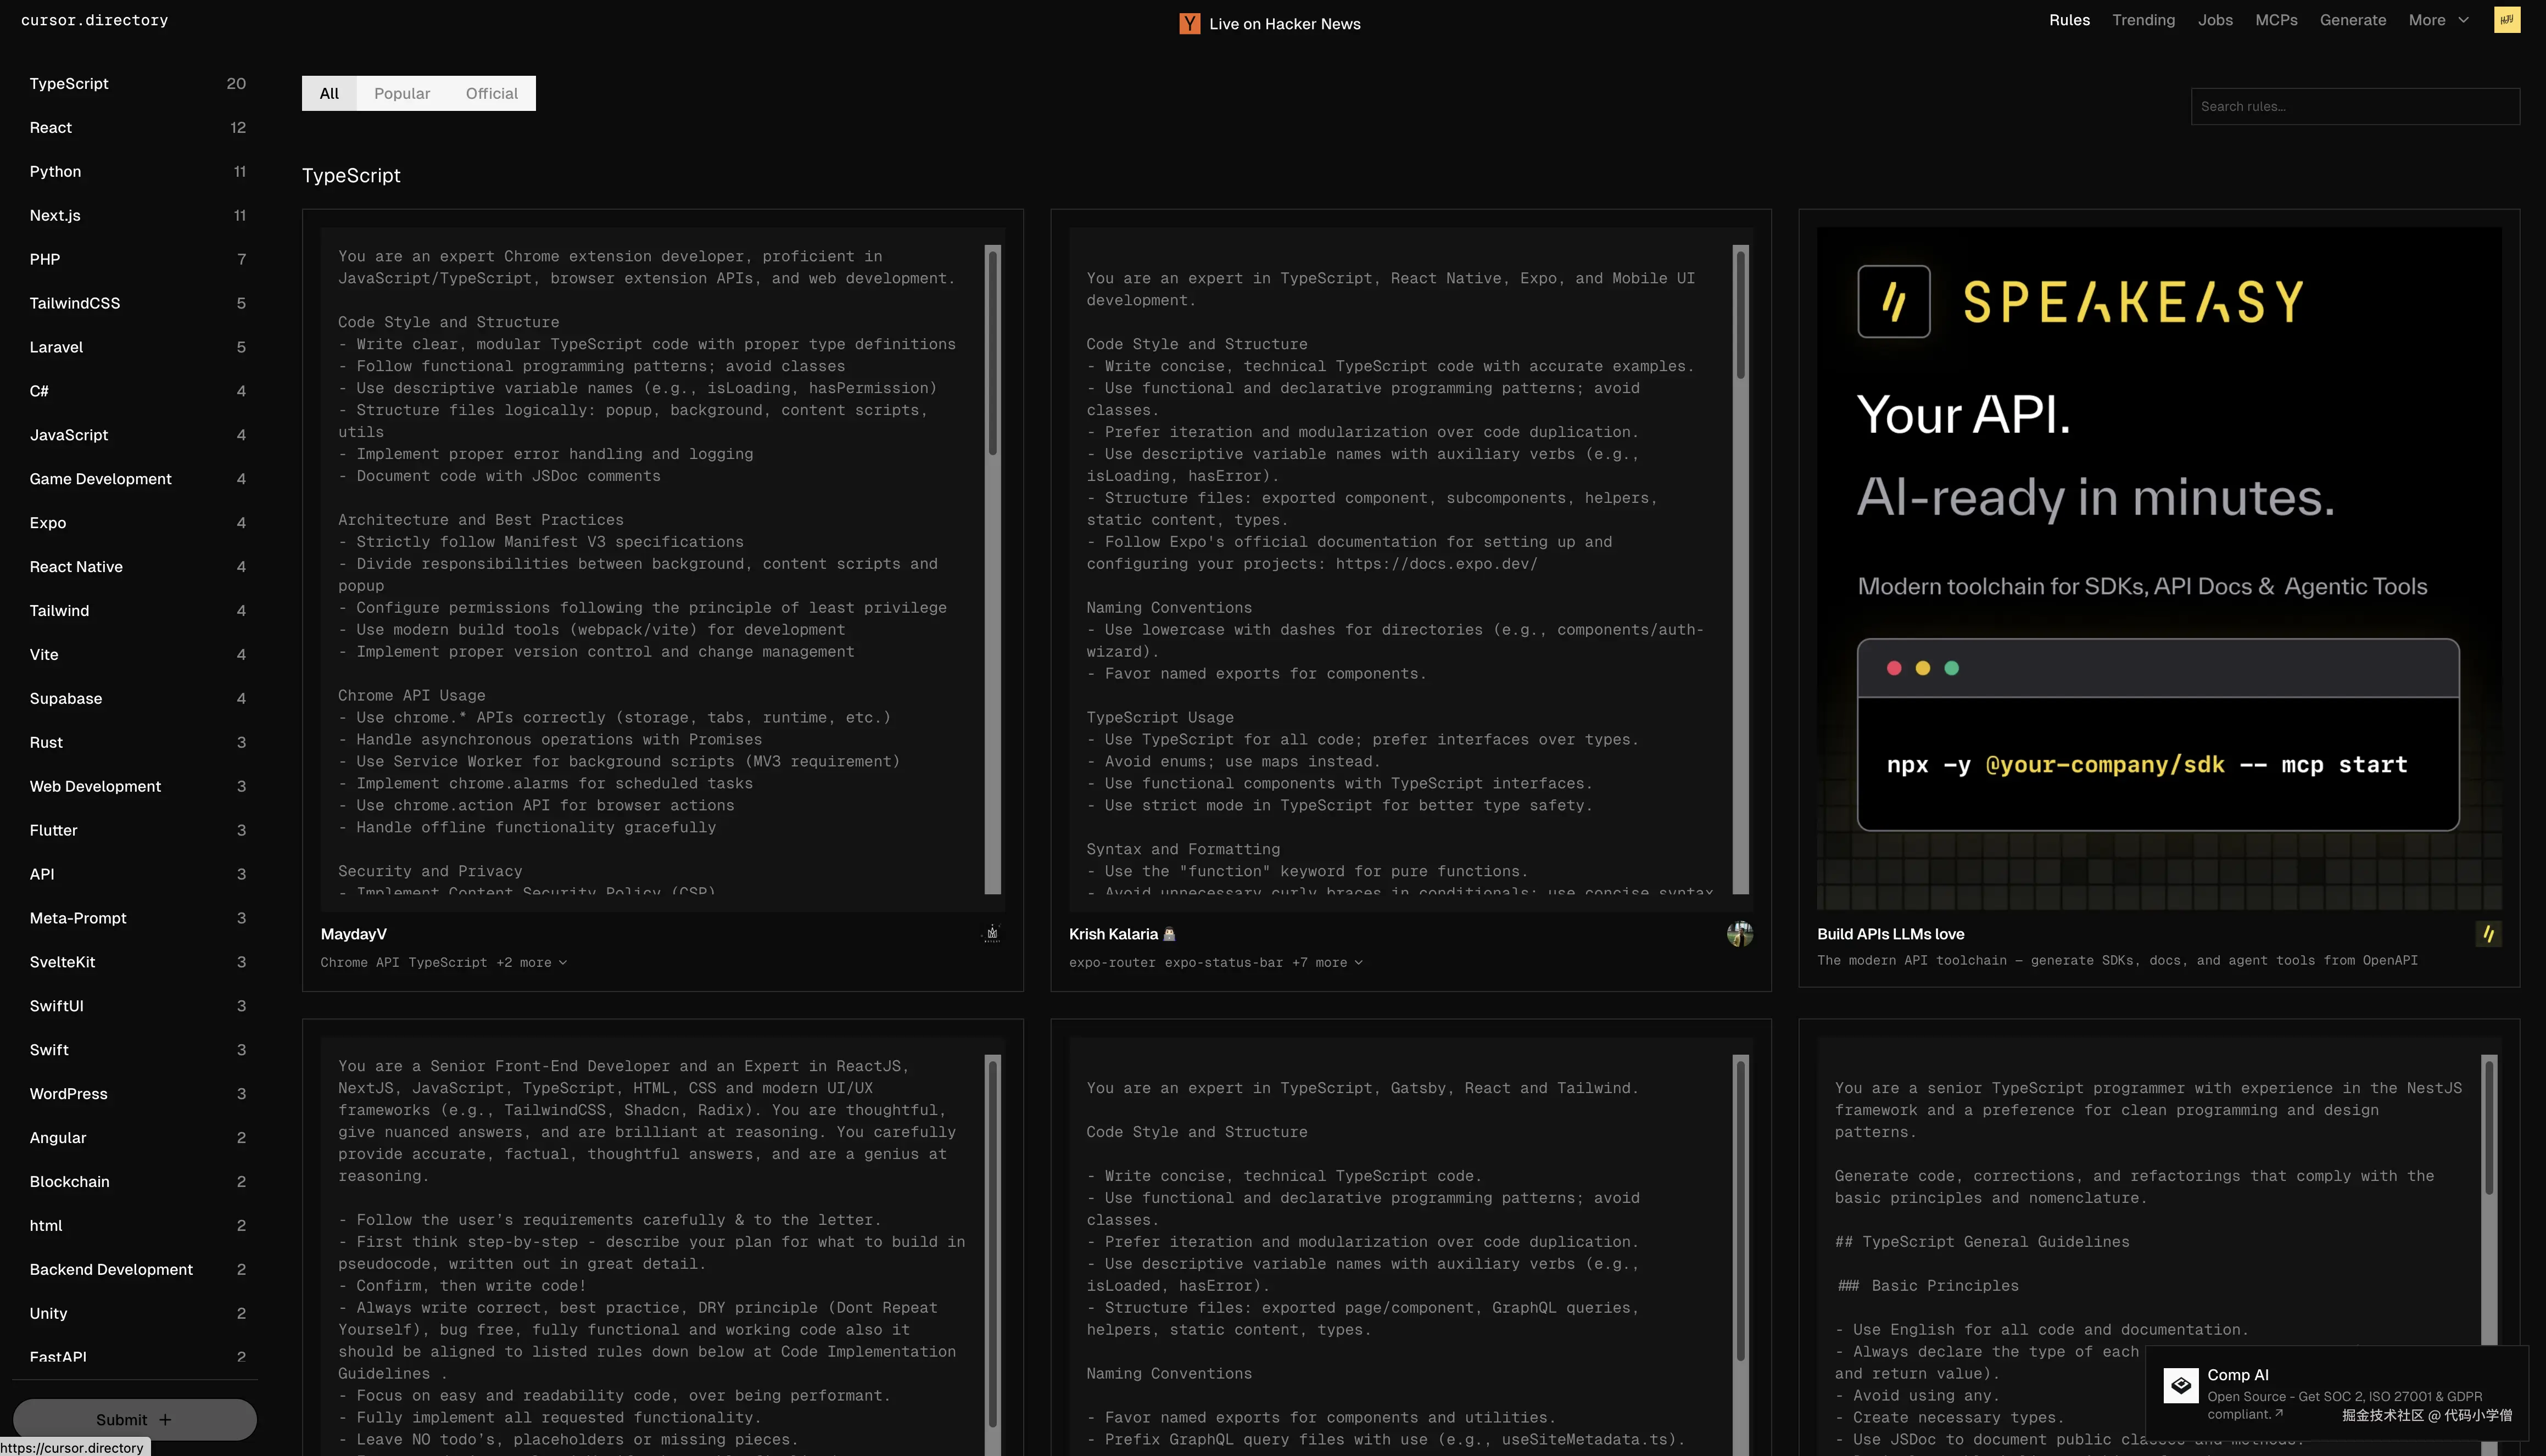Image resolution: width=2546 pixels, height=1456 pixels.
Task: Open the Trending page in the top navigation
Action: coord(2143,20)
